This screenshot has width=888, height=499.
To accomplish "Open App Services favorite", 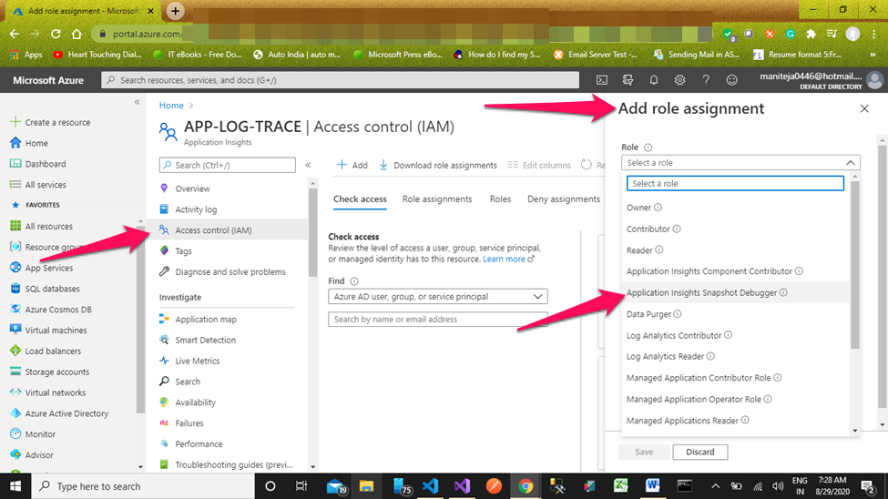I will (x=41, y=268).
